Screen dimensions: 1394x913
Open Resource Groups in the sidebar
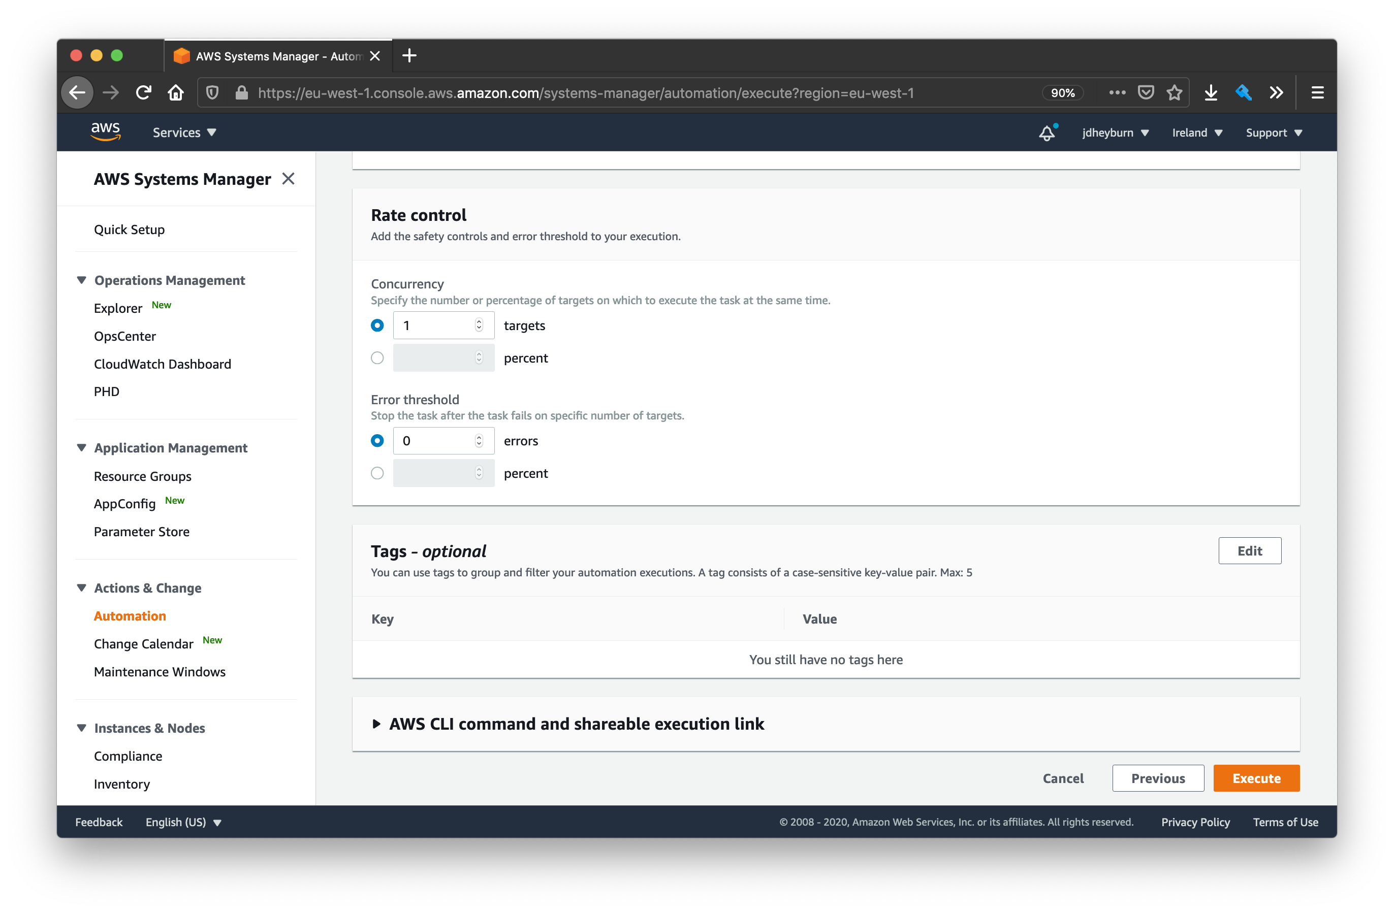pos(143,476)
